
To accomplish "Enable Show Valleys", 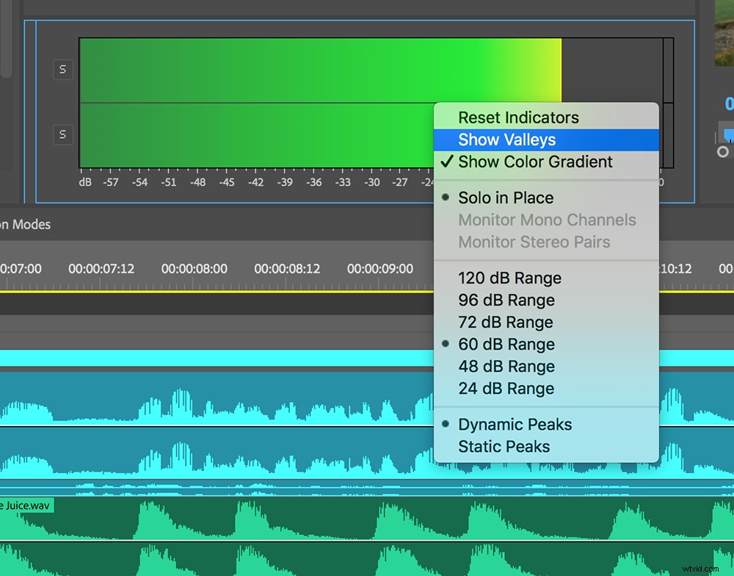I will coord(506,140).
